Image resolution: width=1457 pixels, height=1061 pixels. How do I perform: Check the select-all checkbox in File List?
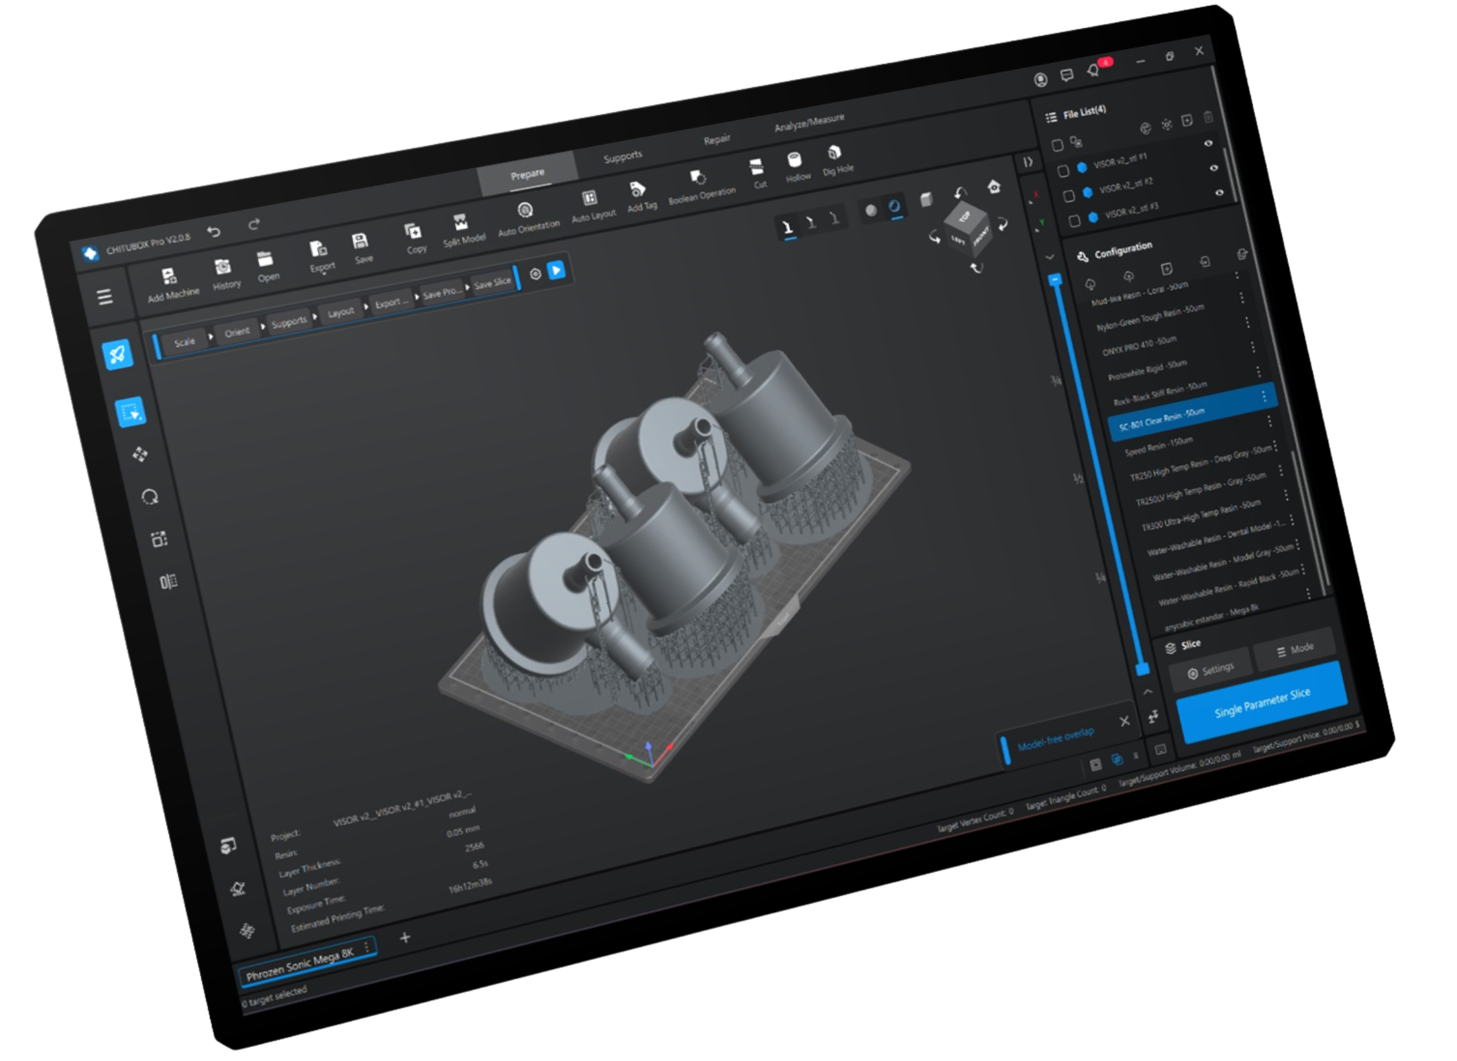tap(1057, 145)
